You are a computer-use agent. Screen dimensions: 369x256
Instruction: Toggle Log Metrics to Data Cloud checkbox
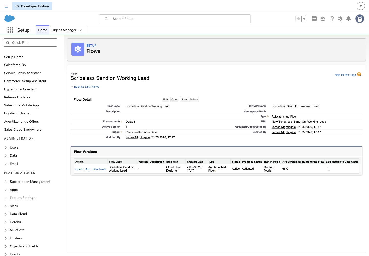[329, 169]
